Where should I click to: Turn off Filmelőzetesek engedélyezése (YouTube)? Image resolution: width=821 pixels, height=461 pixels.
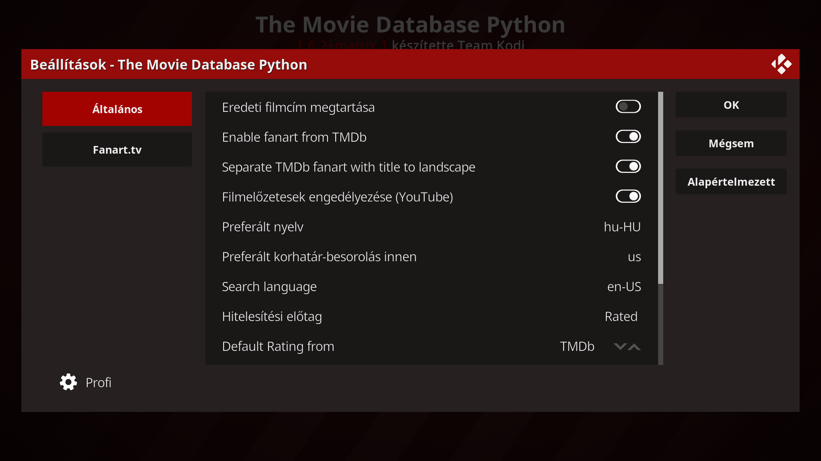click(628, 196)
